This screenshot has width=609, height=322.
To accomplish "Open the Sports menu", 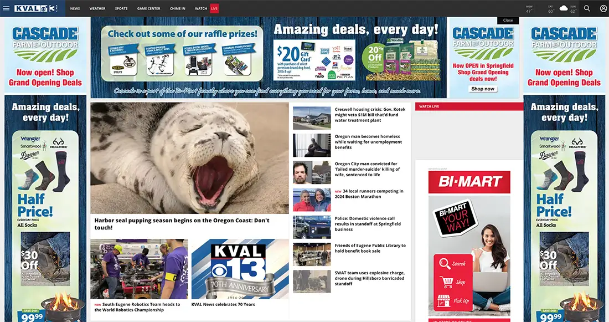I will click(x=121, y=8).
